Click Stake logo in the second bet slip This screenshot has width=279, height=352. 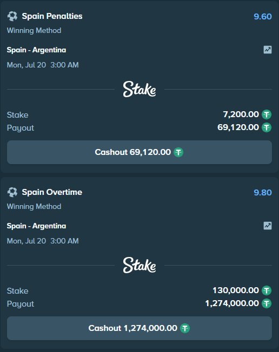[x=139, y=265]
